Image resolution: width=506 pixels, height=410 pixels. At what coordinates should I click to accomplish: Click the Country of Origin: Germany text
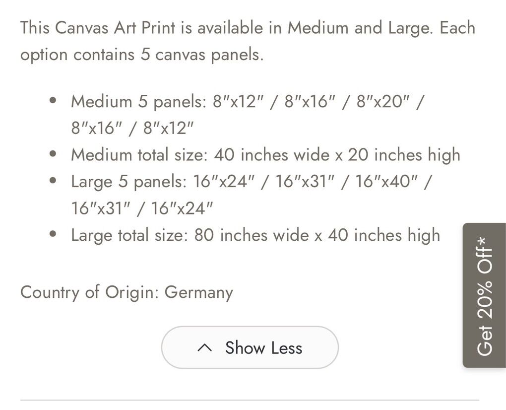126,292
